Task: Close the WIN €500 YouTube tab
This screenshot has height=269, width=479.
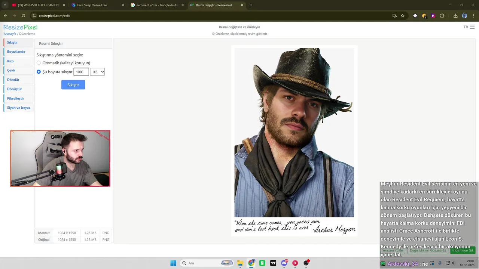Action: (x=63, y=5)
